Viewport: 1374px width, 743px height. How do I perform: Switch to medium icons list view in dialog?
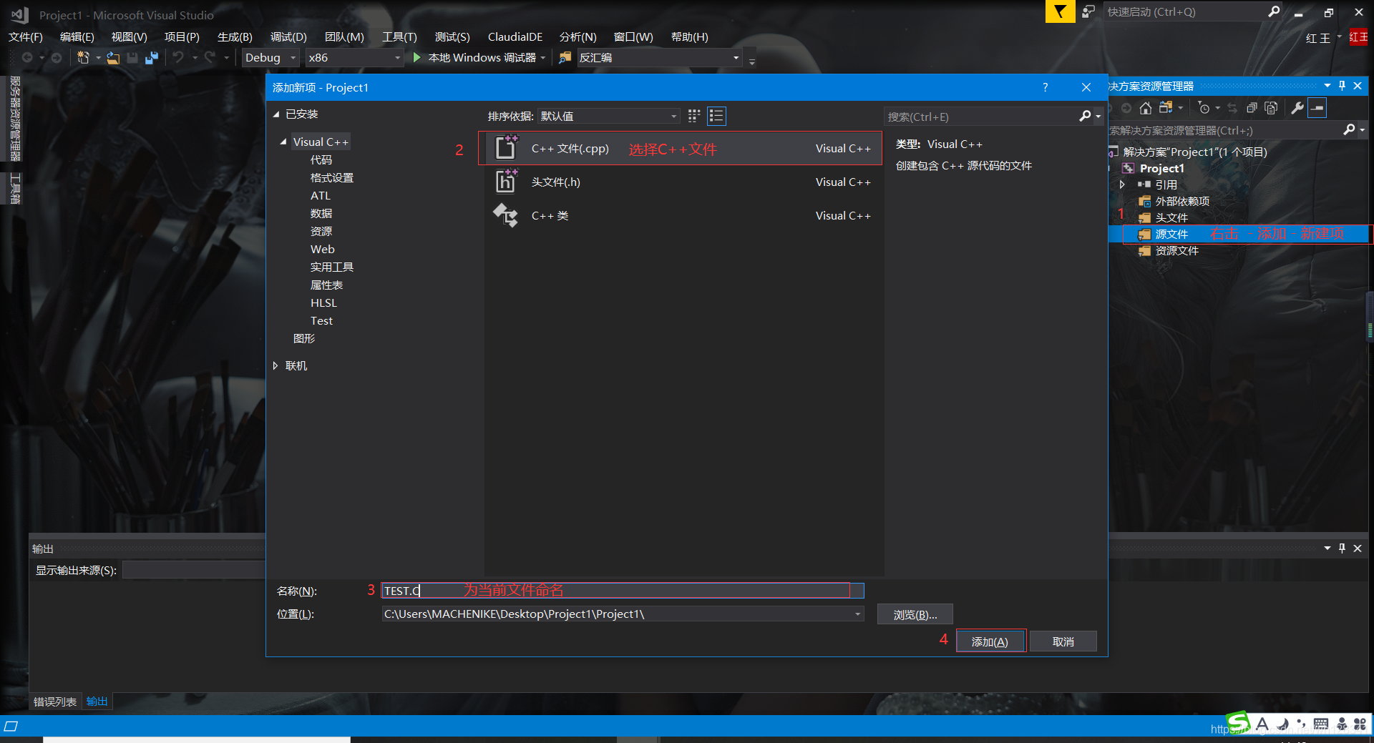click(x=716, y=116)
